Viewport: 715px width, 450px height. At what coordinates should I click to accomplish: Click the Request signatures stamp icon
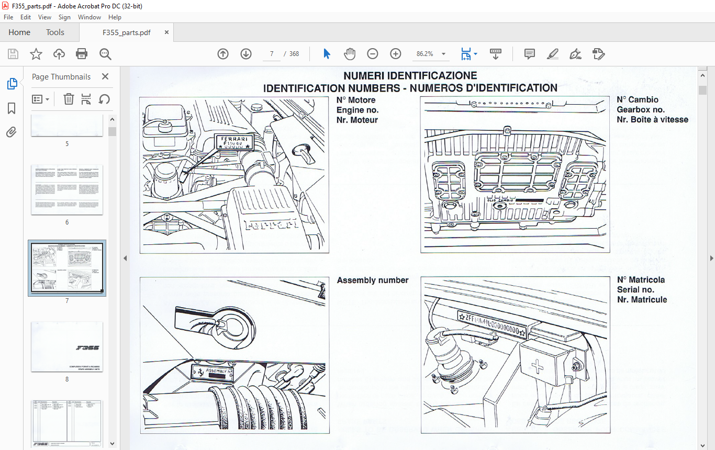(598, 54)
